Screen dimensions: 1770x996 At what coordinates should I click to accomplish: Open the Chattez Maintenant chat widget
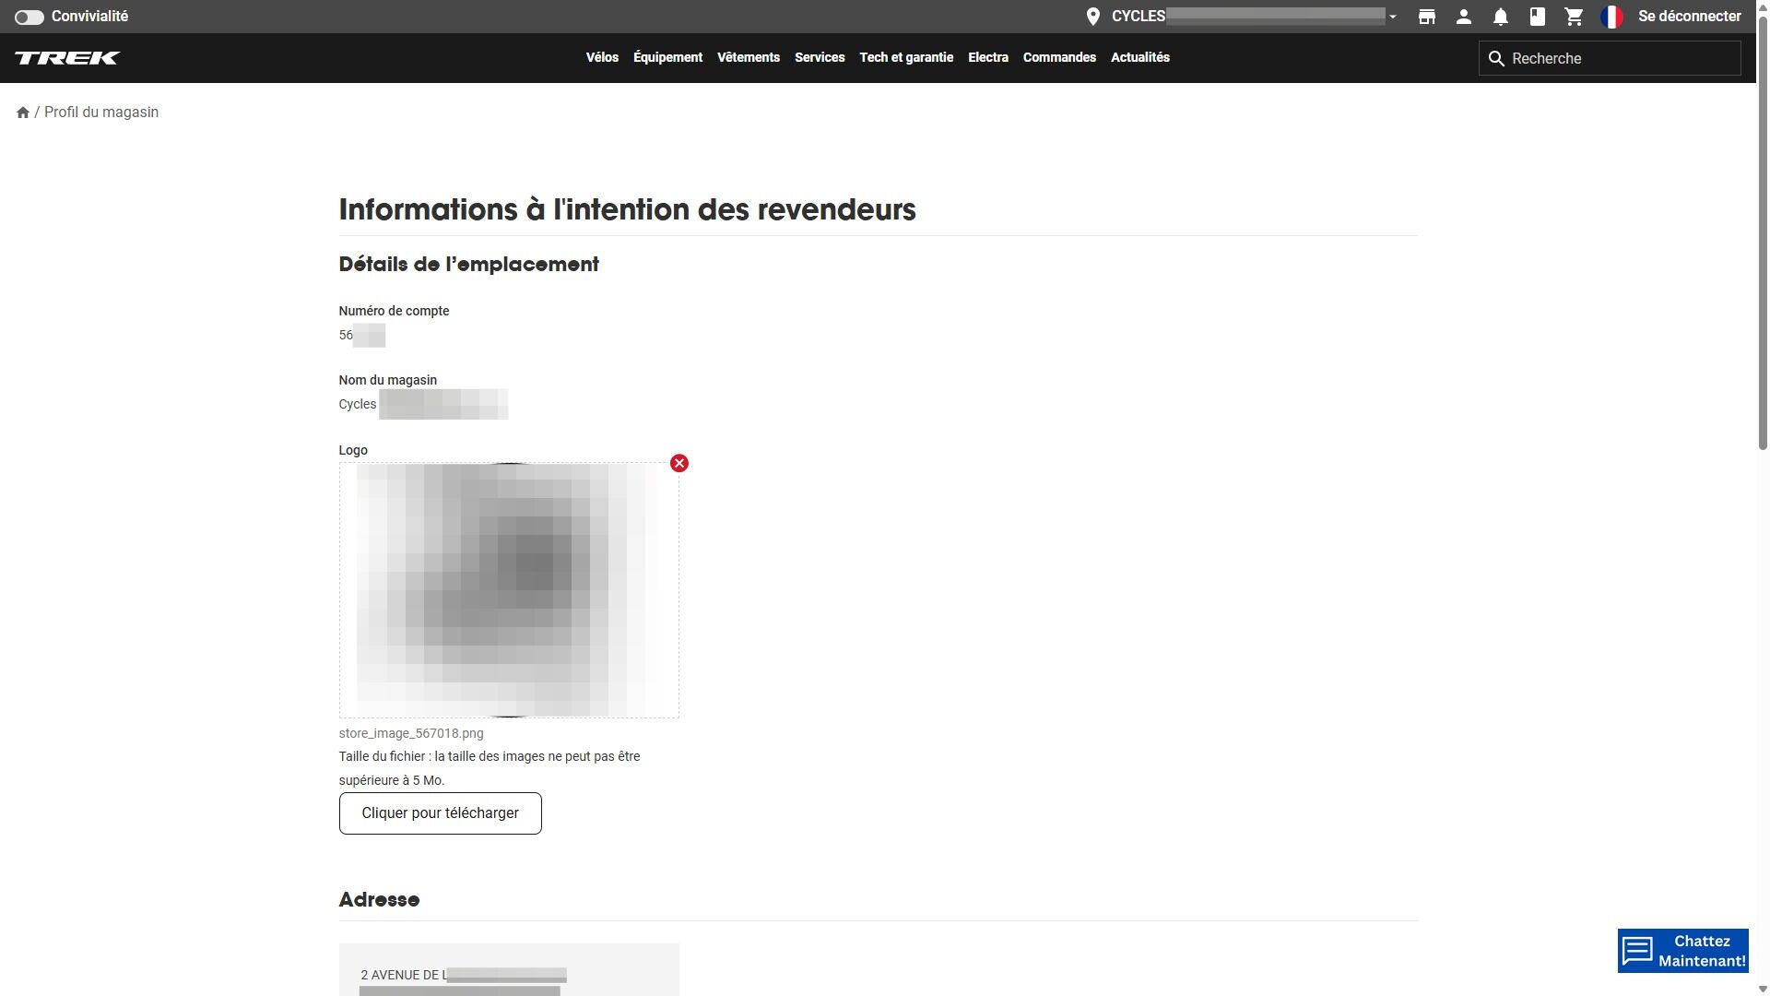click(x=1682, y=951)
